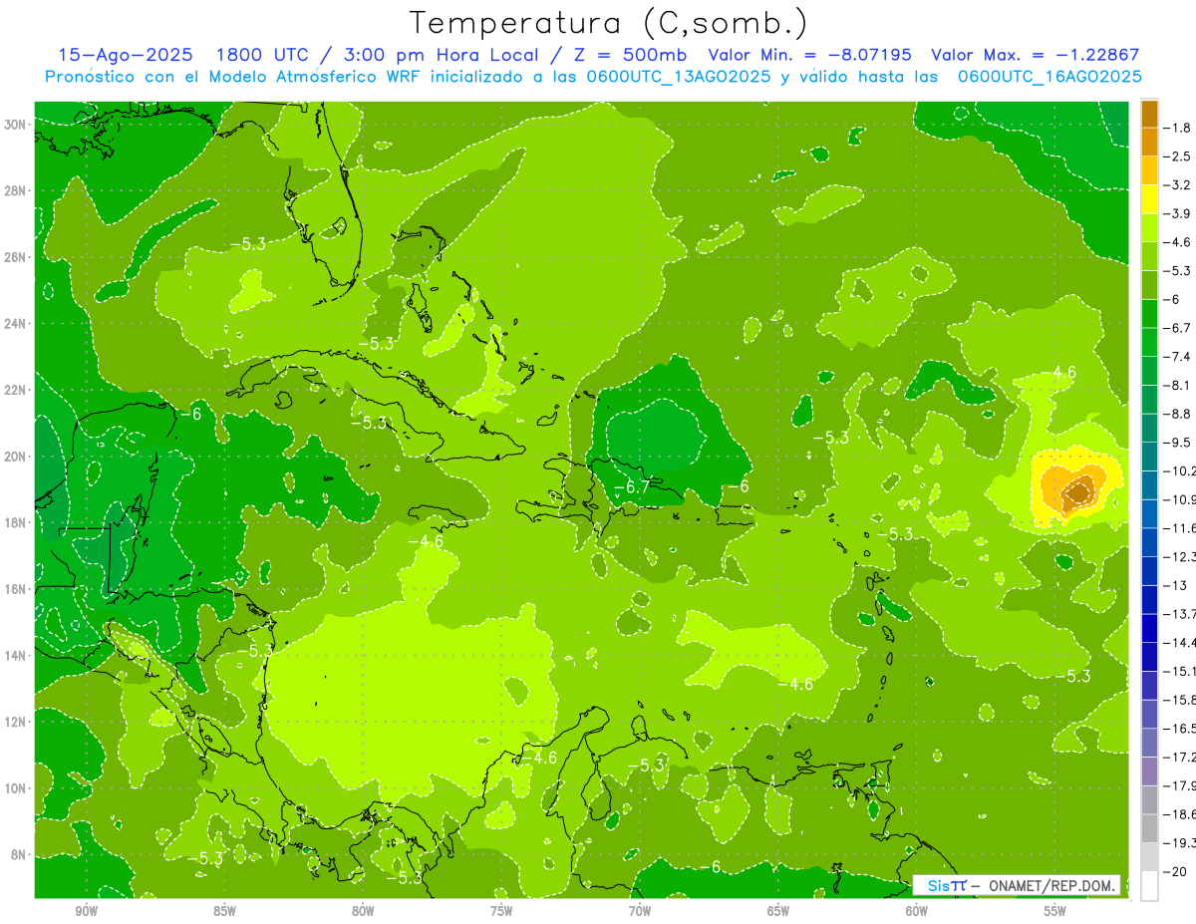Screen dimensions: 1196x924
Task: Click the '-15.8' color bar label
Action: click(1180, 700)
